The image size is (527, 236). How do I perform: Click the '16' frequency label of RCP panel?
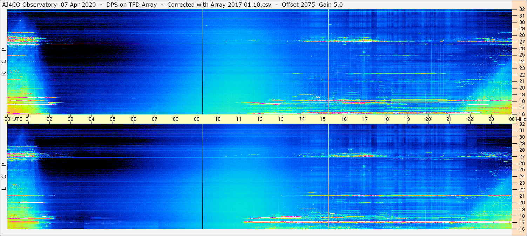point(521,114)
